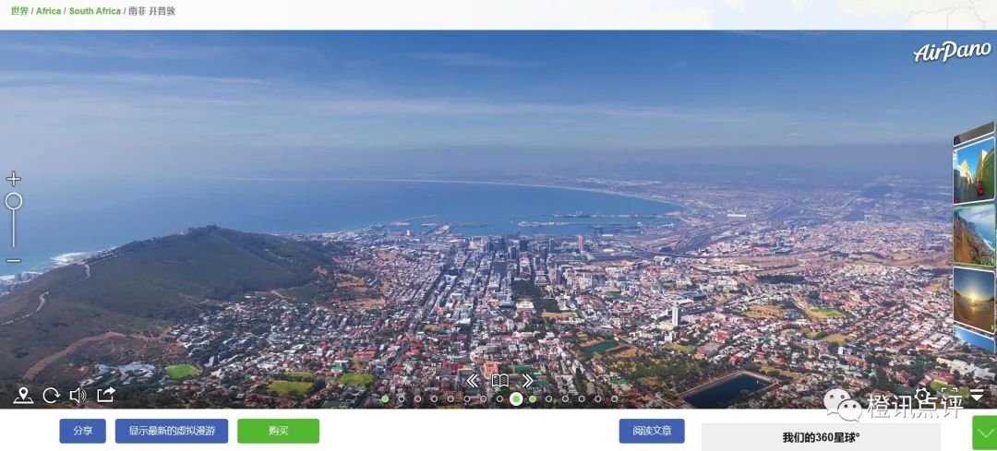Open the colorful street houses thumbnail
This screenshot has width=997, height=451.
click(974, 169)
